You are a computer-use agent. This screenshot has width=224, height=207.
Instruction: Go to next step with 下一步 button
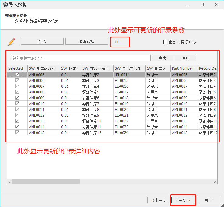(x=183, y=200)
